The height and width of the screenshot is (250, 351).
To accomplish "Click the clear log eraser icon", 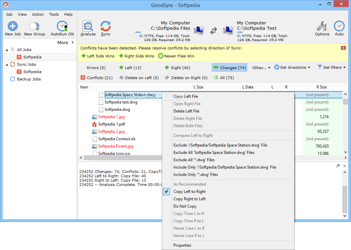I will pos(338,166).
